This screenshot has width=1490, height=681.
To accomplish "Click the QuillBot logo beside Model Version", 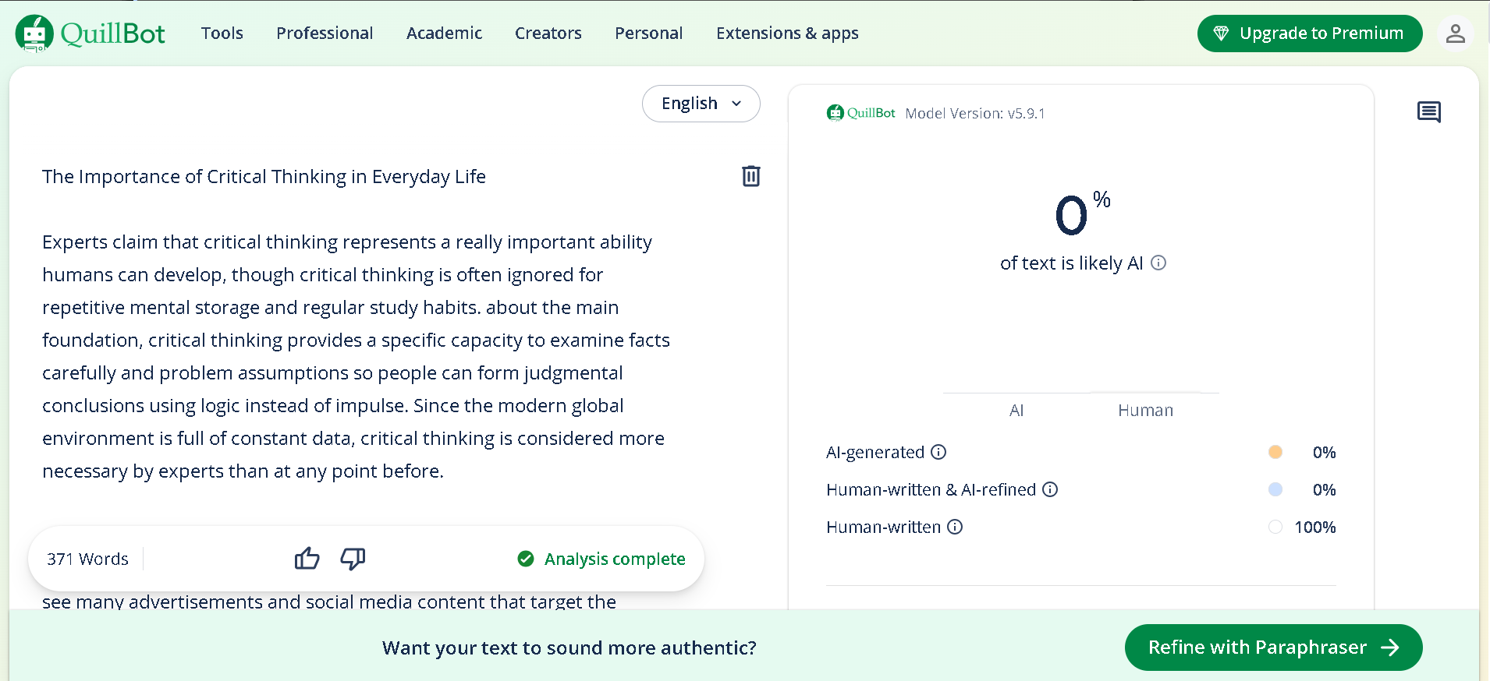I will click(860, 113).
